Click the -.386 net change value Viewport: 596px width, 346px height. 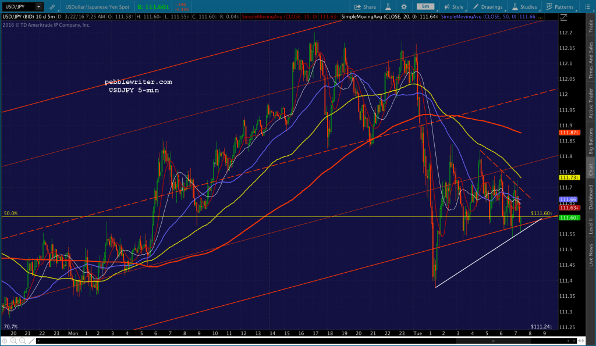[x=181, y=5]
